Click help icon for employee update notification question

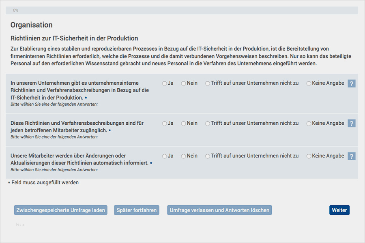click(352, 156)
